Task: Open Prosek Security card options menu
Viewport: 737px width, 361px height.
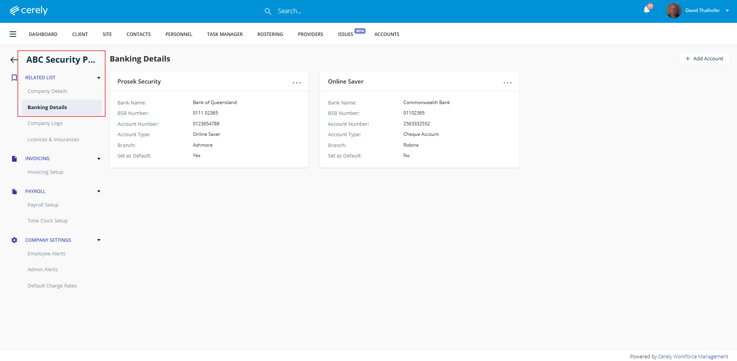Action: coord(297,82)
